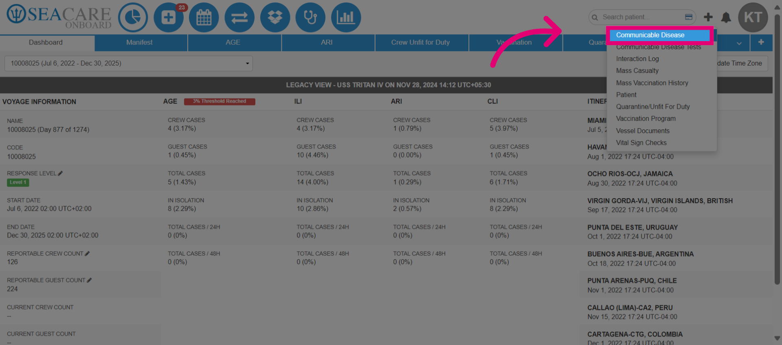Open the pie chart dashboard icon

pos(133,17)
